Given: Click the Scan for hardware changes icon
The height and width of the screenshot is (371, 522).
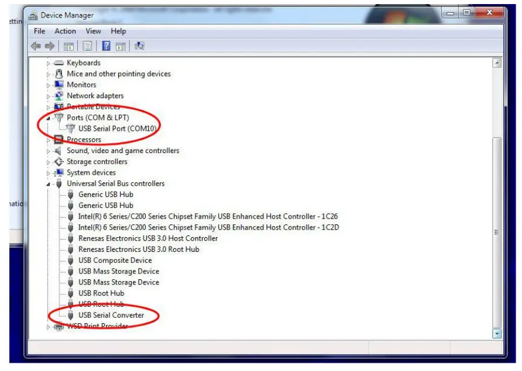Looking at the screenshot, I should click(139, 46).
